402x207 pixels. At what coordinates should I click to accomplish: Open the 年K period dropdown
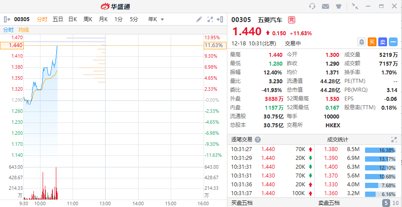156,19
